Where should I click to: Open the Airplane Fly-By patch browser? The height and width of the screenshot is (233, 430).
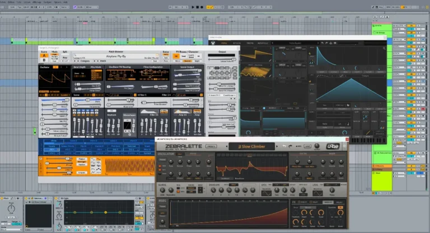tap(116, 56)
